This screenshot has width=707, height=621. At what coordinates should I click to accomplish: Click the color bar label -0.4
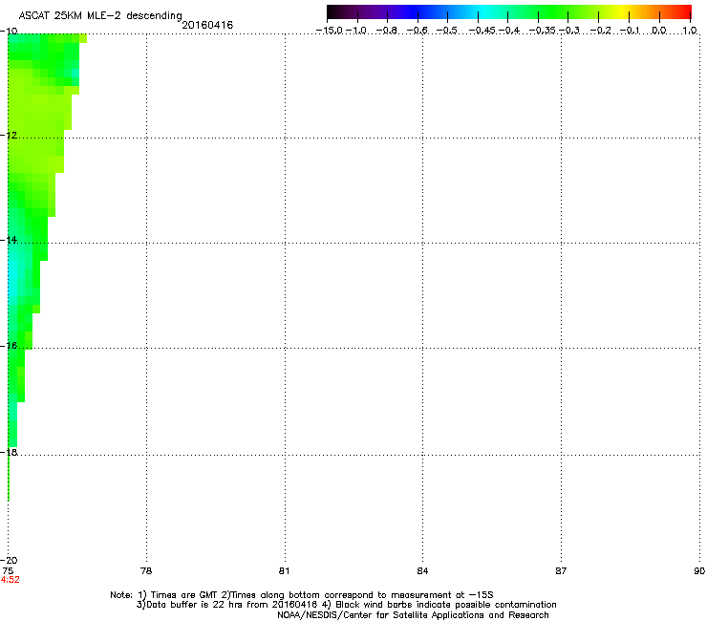pyautogui.click(x=508, y=31)
